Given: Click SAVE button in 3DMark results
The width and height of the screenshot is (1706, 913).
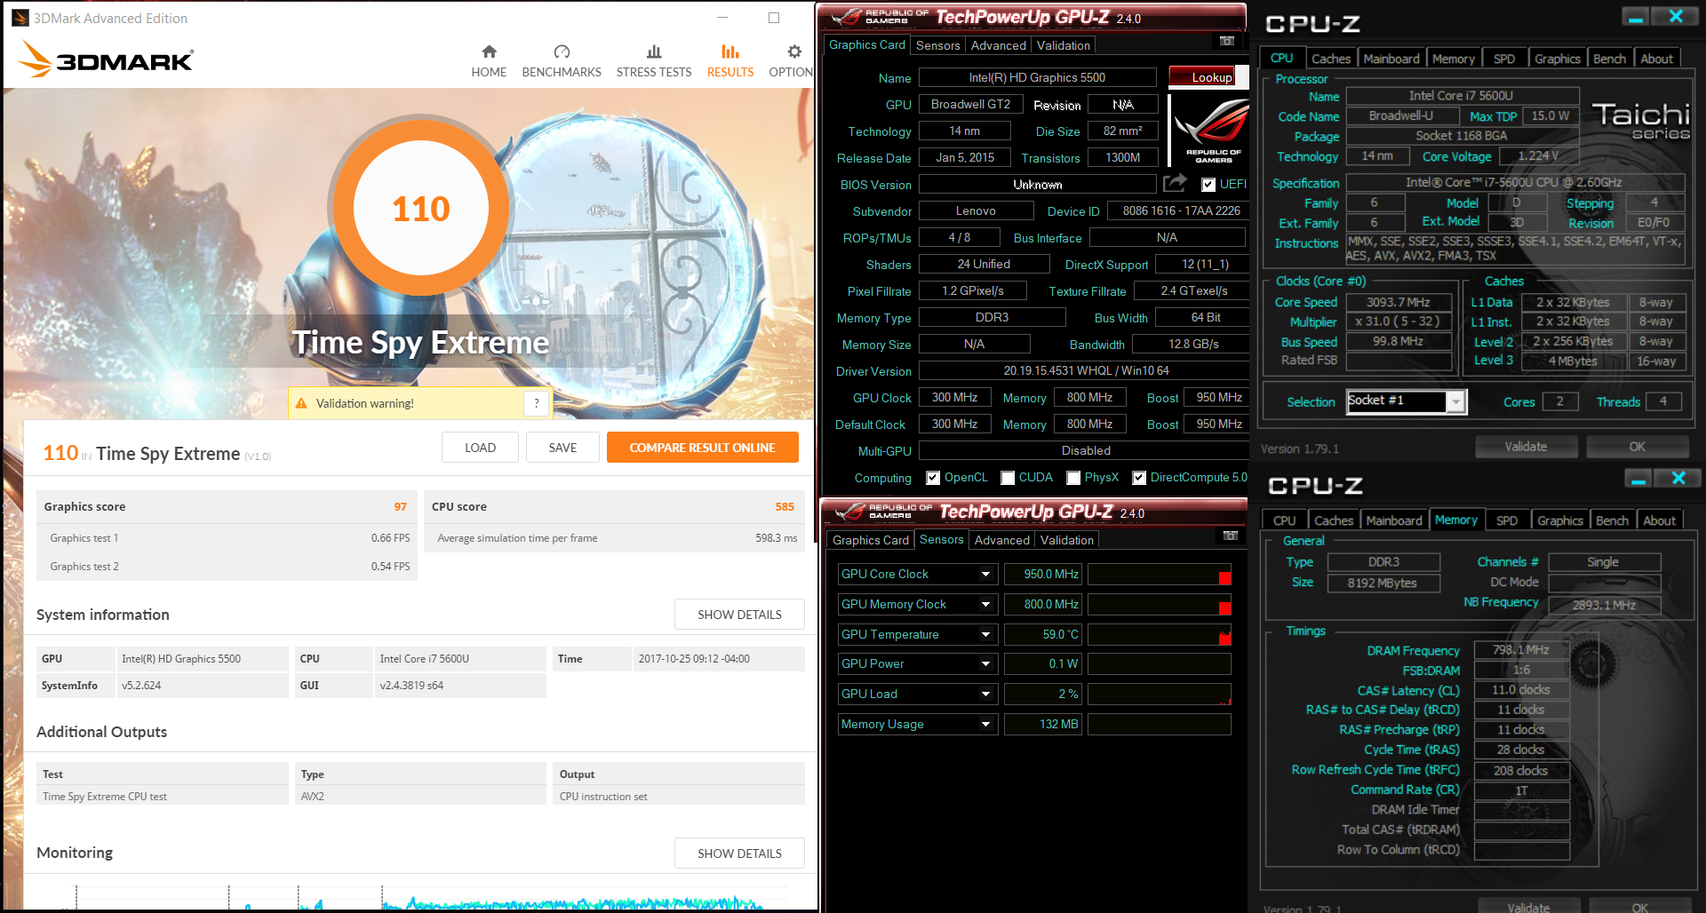Looking at the screenshot, I should coord(562,448).
